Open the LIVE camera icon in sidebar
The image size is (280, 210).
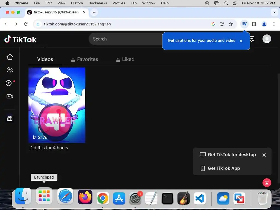[10, 96]
